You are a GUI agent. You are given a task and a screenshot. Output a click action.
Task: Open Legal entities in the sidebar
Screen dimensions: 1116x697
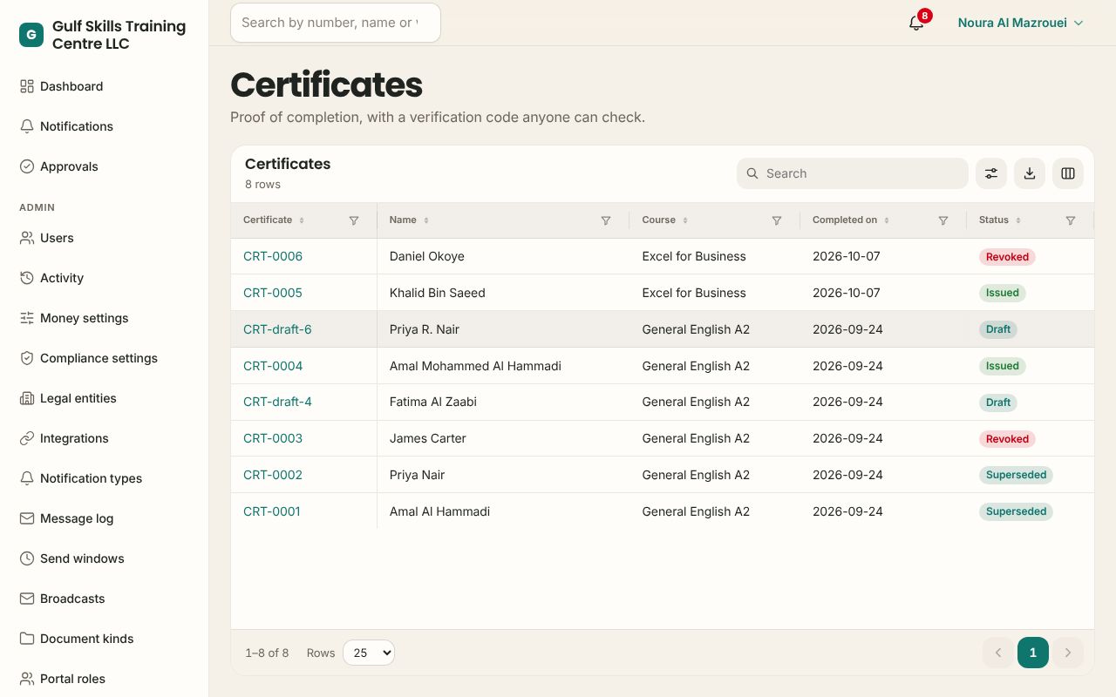105,398
